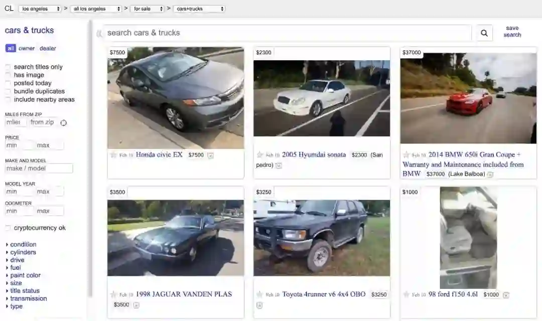Viewport: 542px width, 321px height.
Task: Toggle 'bundle duplicates' option
Action: [x=8, y=91]
